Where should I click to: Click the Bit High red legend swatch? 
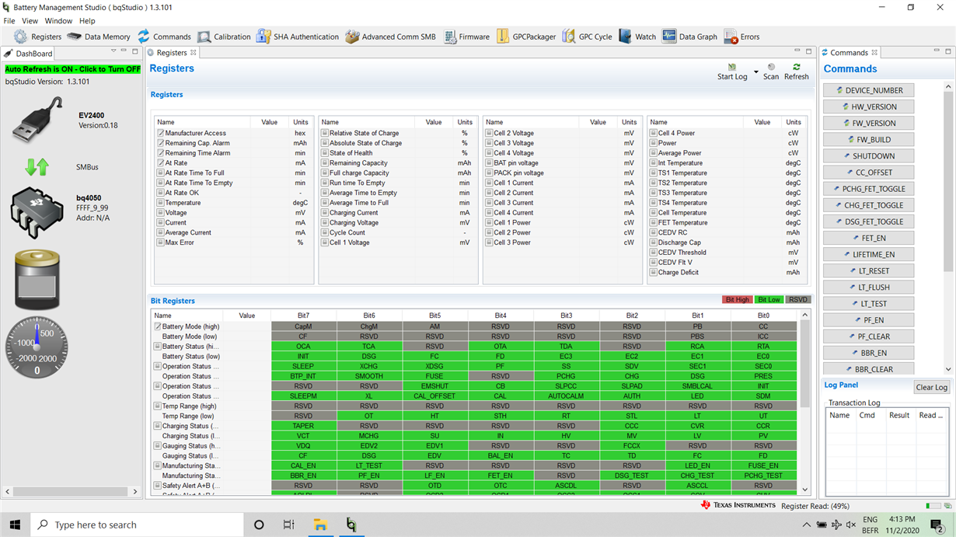pos(737,300)
